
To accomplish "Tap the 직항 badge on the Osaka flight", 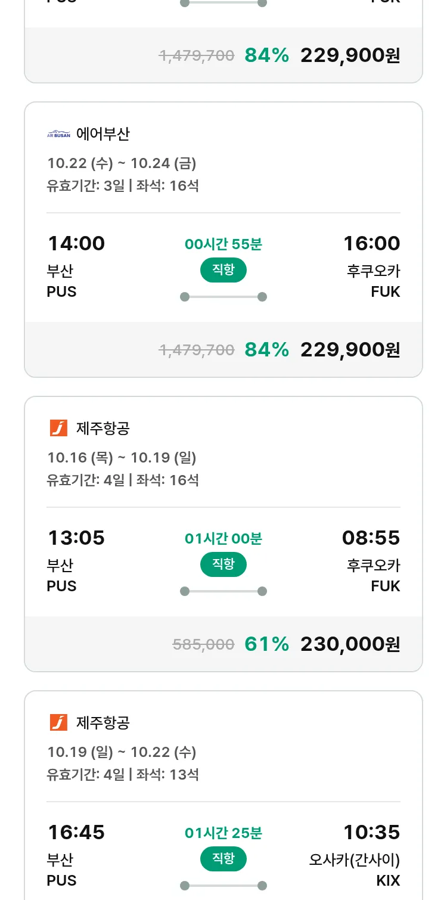I will (x=223, y=859).
